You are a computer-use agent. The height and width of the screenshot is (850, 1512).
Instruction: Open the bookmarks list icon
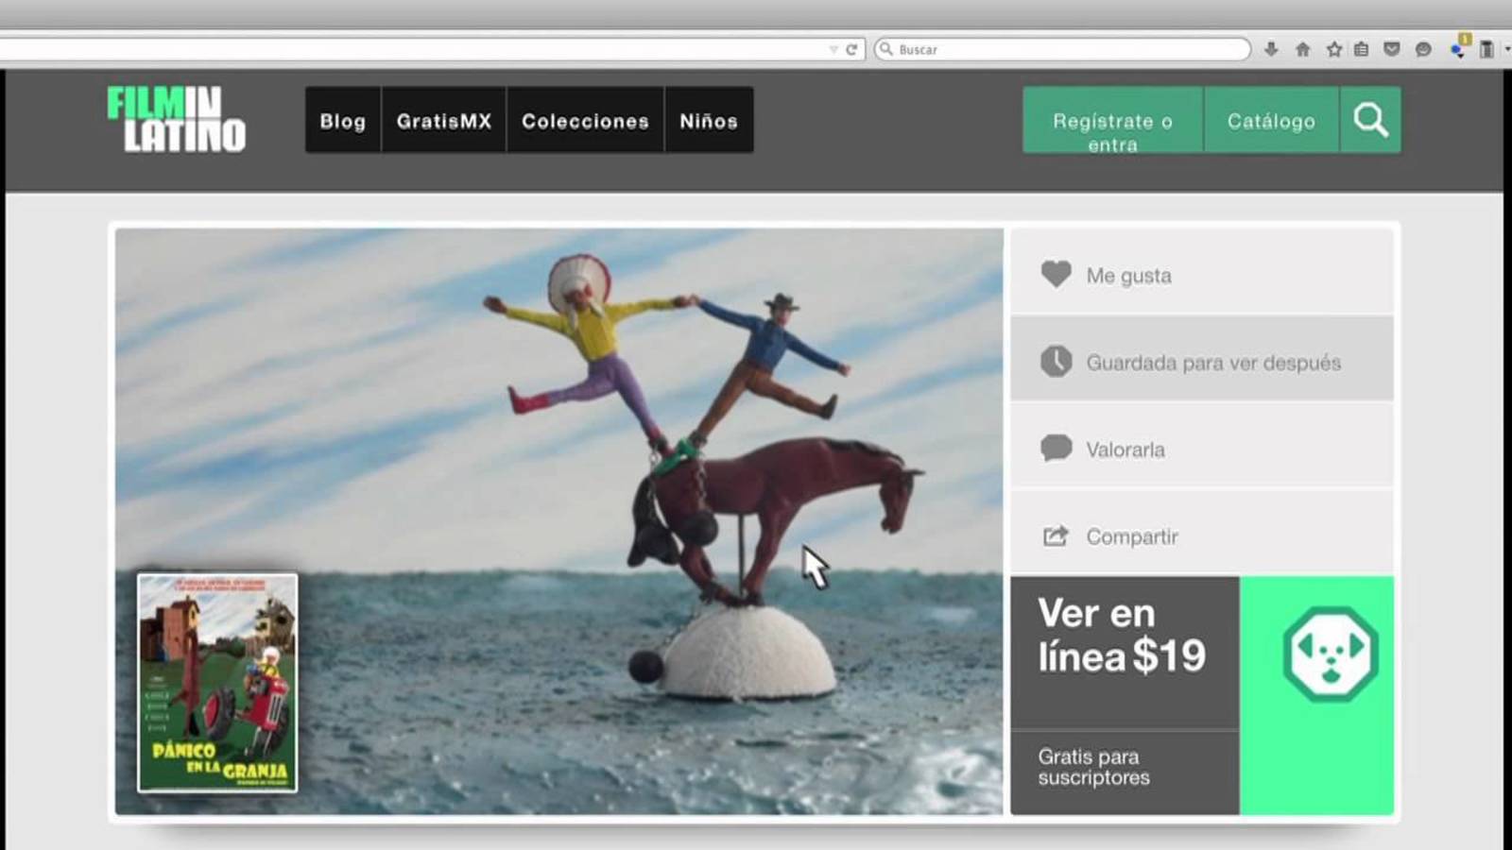1361,49
